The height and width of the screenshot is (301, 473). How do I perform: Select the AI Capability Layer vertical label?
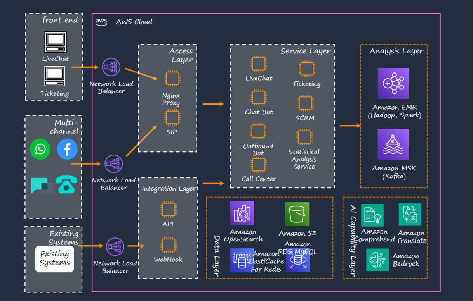point(353,241)
